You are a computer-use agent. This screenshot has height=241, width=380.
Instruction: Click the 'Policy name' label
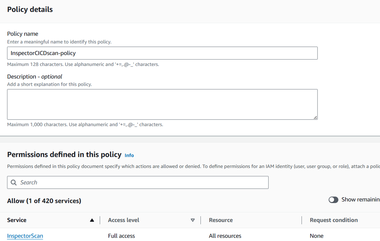click(x=22, y=34)
